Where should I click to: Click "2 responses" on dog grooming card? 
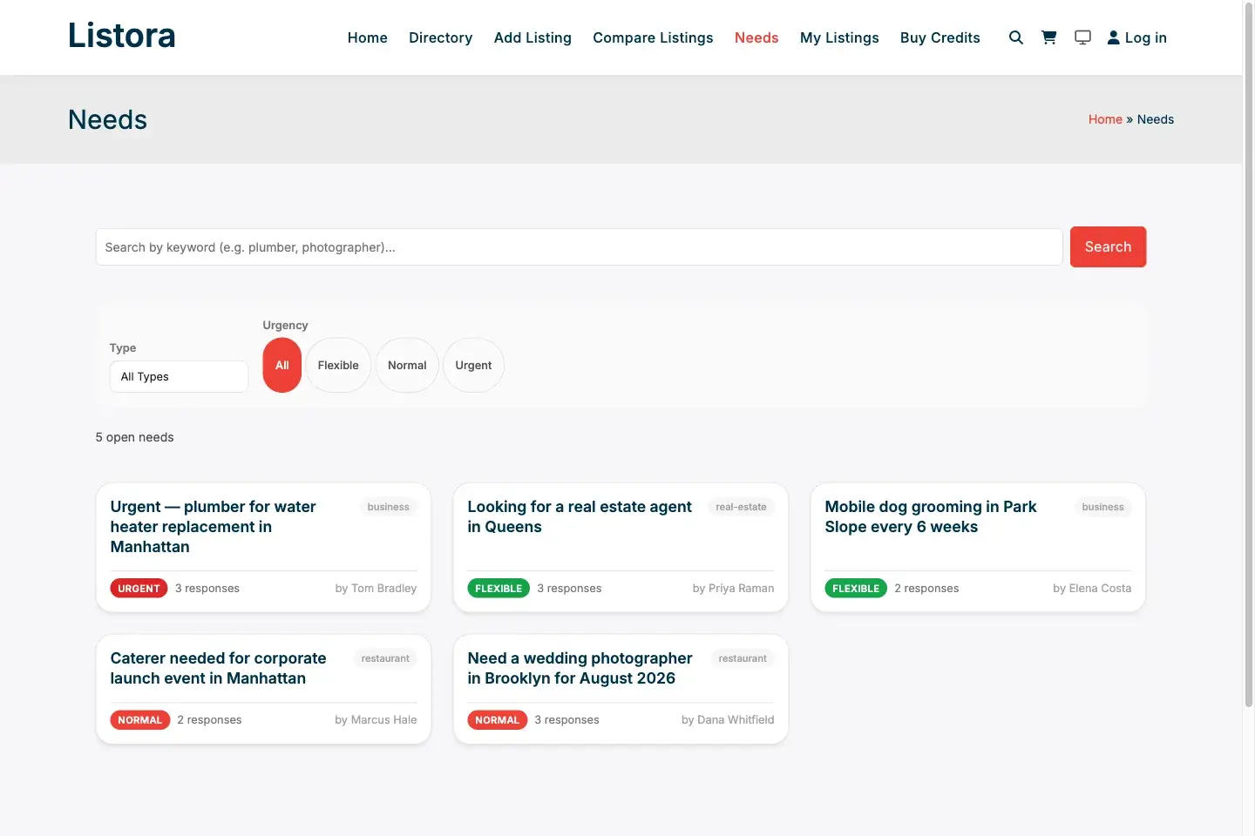point(926,589)
